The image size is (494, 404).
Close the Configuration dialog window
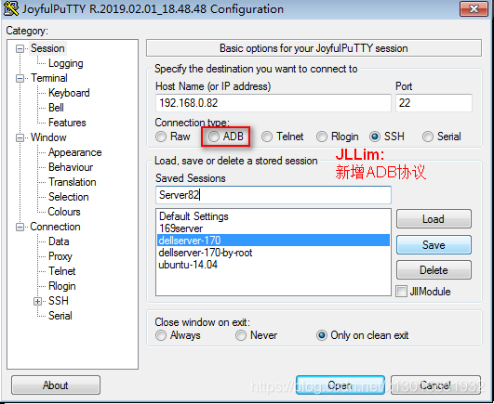pos(474,8)
